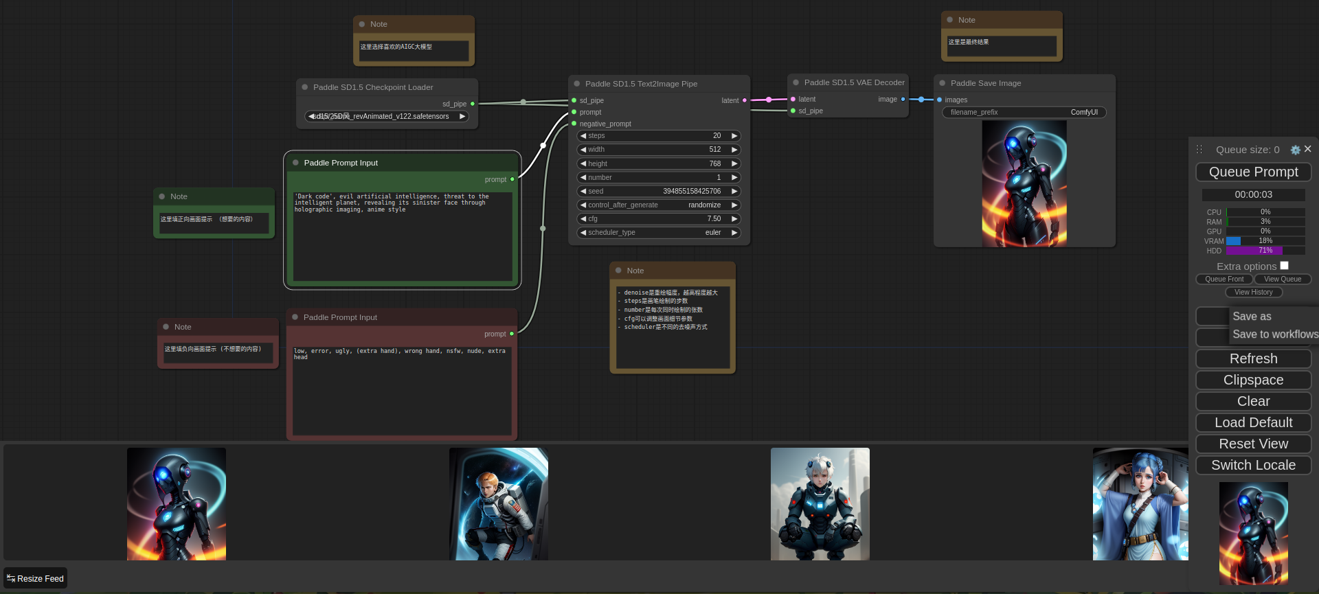This screenshot has width=1319, height=594.
Task: Collapse the Paddle SD1.5 Checkpoint Loader node
Action: pos(305,87)
